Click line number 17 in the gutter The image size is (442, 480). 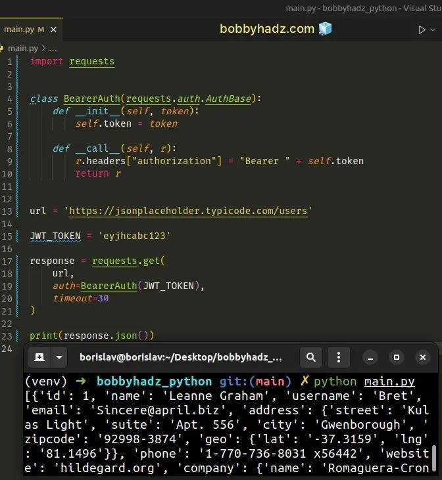(x=7, y=261)
